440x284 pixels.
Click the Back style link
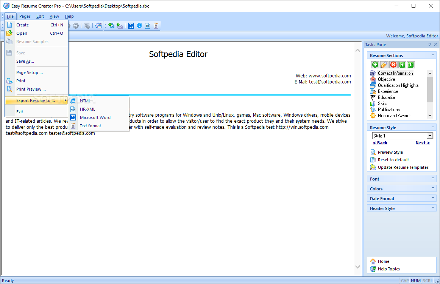(380, 143)
